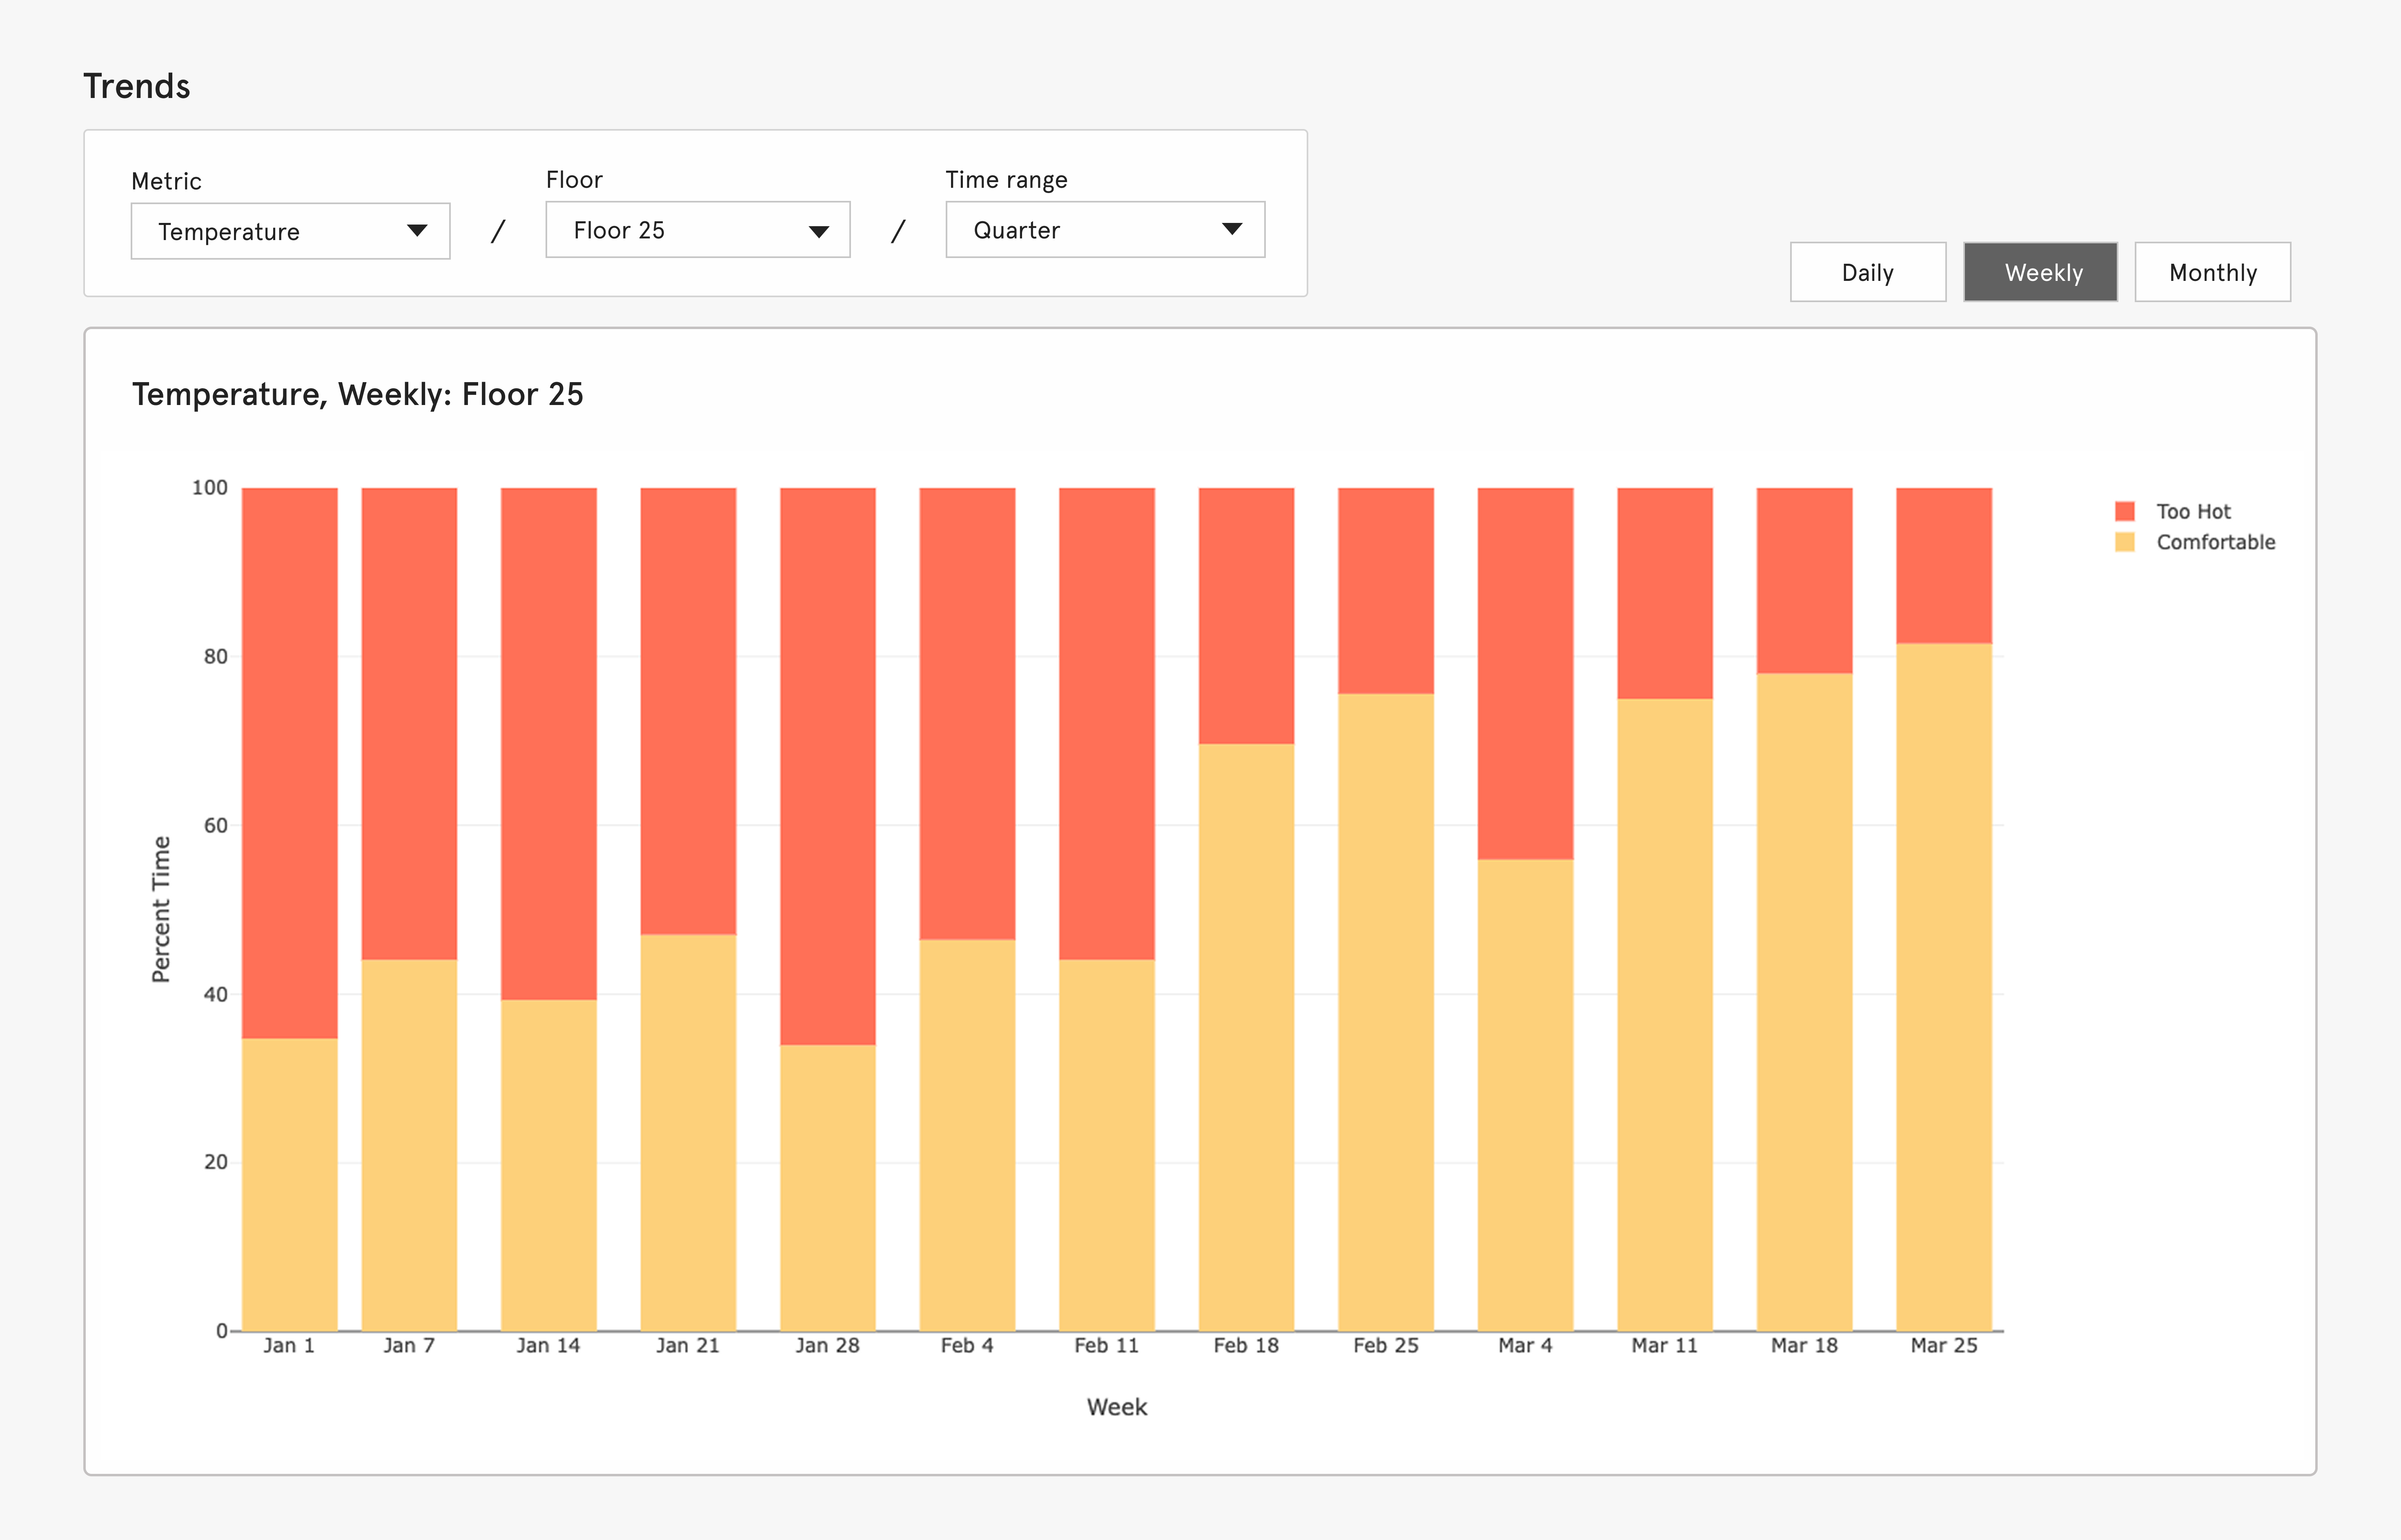The image size is (2401, 1540).
Task: Click the 100 y-axis tick label
Action: click(209, 487)
